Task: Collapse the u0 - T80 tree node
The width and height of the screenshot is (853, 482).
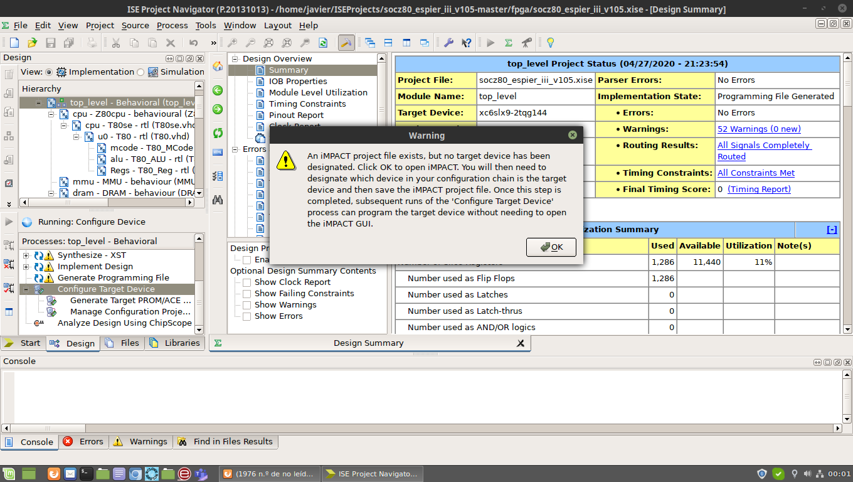Action: (77, 137)
